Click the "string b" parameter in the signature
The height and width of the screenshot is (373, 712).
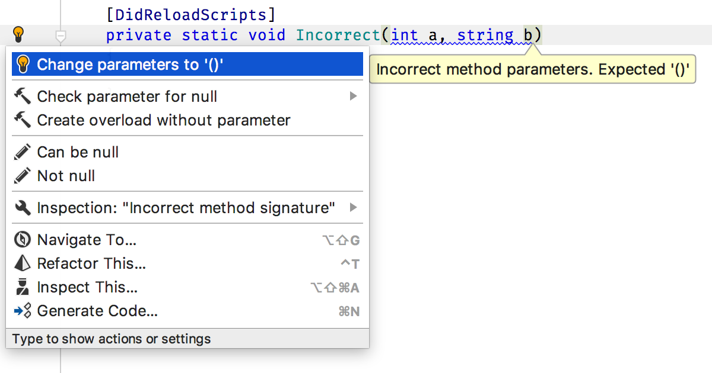[495, 36]
